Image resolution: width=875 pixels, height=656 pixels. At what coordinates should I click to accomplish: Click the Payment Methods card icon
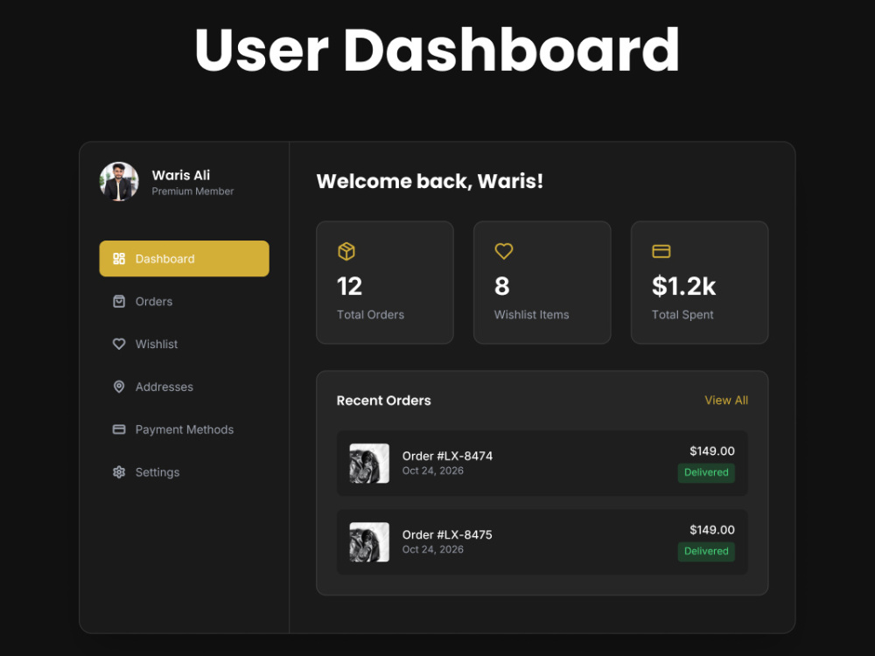pyautogui.click(x=119, y=429)
